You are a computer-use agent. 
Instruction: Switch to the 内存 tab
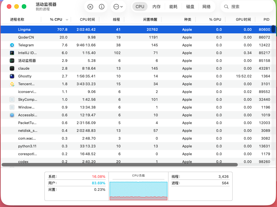pos(157,7)
